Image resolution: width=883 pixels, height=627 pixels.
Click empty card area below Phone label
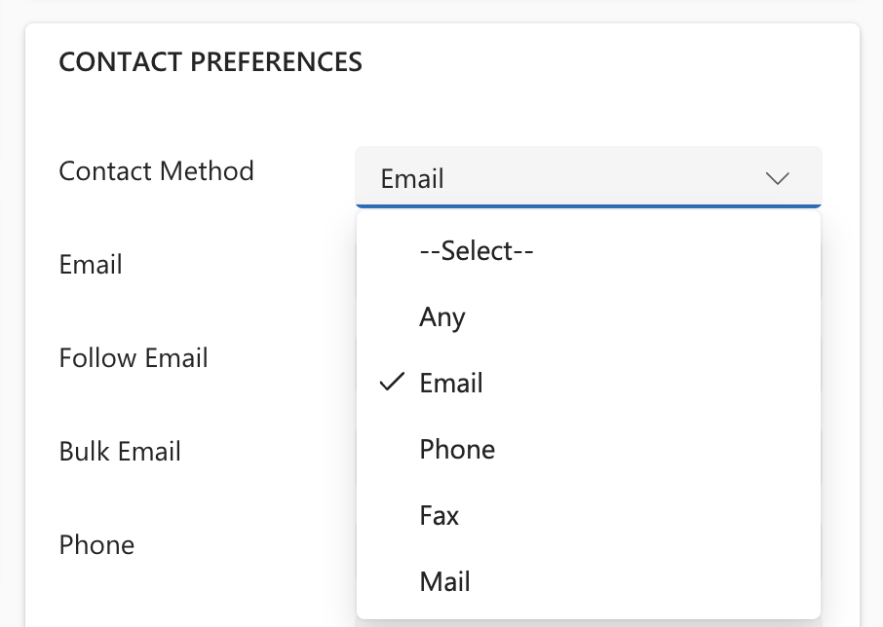pyautogui.click(x=175, y=599)
